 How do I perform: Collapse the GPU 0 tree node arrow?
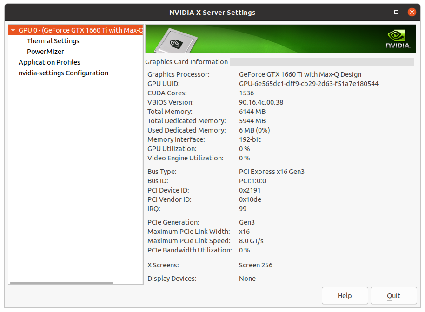(x=13, y=30)
